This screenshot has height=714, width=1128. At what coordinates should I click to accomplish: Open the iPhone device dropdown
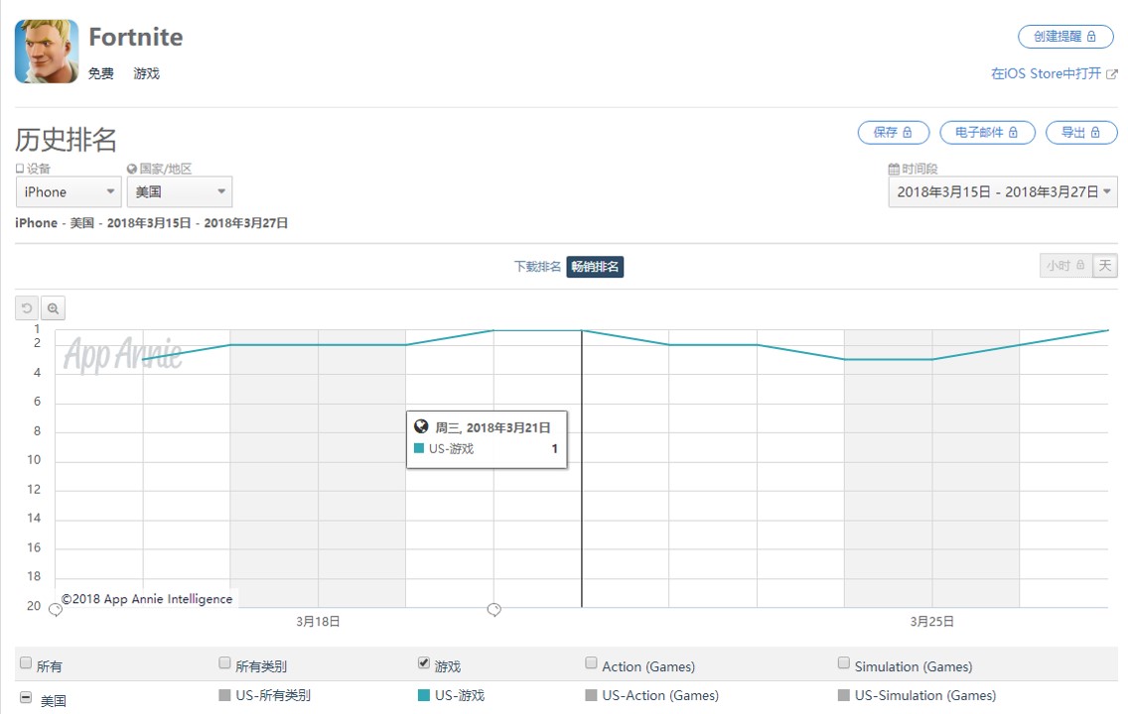69,191
